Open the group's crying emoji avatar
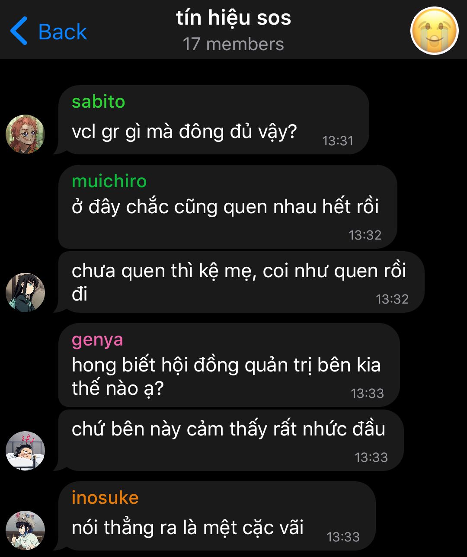 [434, 31]
